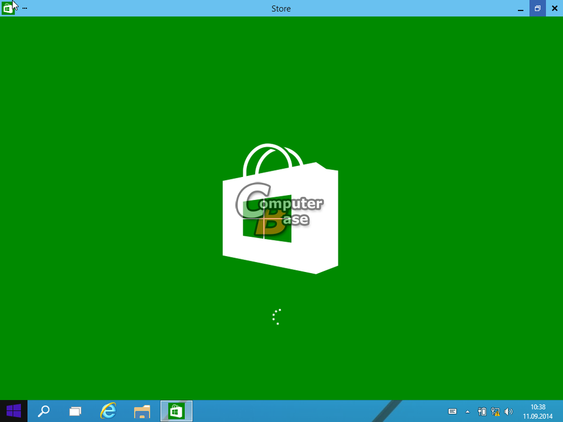Open Task View from the taskbar

pyautogui.click(x=75, y=411)
